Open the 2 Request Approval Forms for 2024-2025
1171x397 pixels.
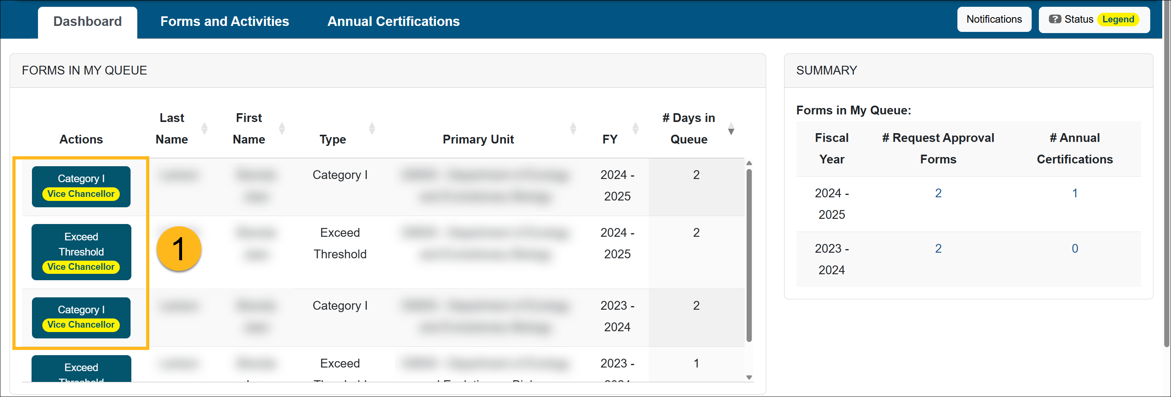938,193
